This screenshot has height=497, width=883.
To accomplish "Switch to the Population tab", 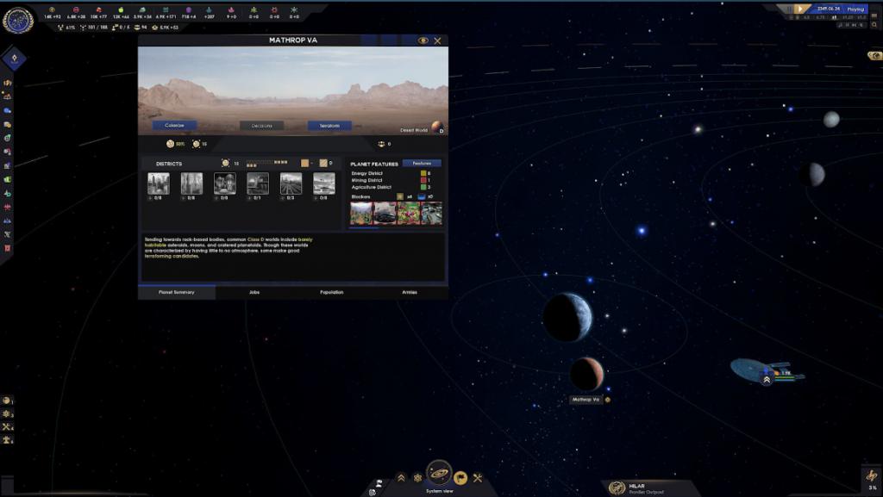I will (x=332, y=292).
